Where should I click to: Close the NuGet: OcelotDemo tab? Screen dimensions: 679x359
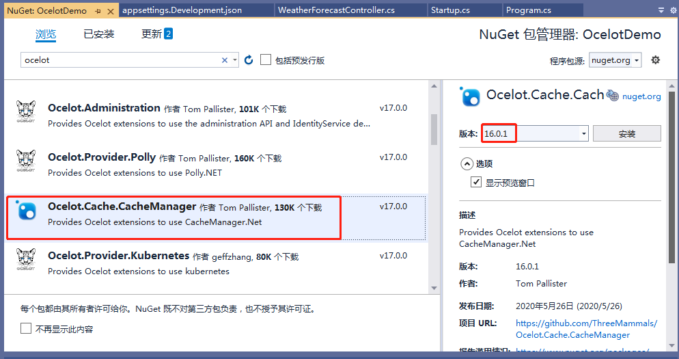pyautogui.click(x=111, y=11)
